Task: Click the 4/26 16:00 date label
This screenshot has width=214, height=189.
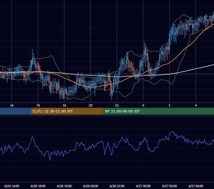Action: 38,186
